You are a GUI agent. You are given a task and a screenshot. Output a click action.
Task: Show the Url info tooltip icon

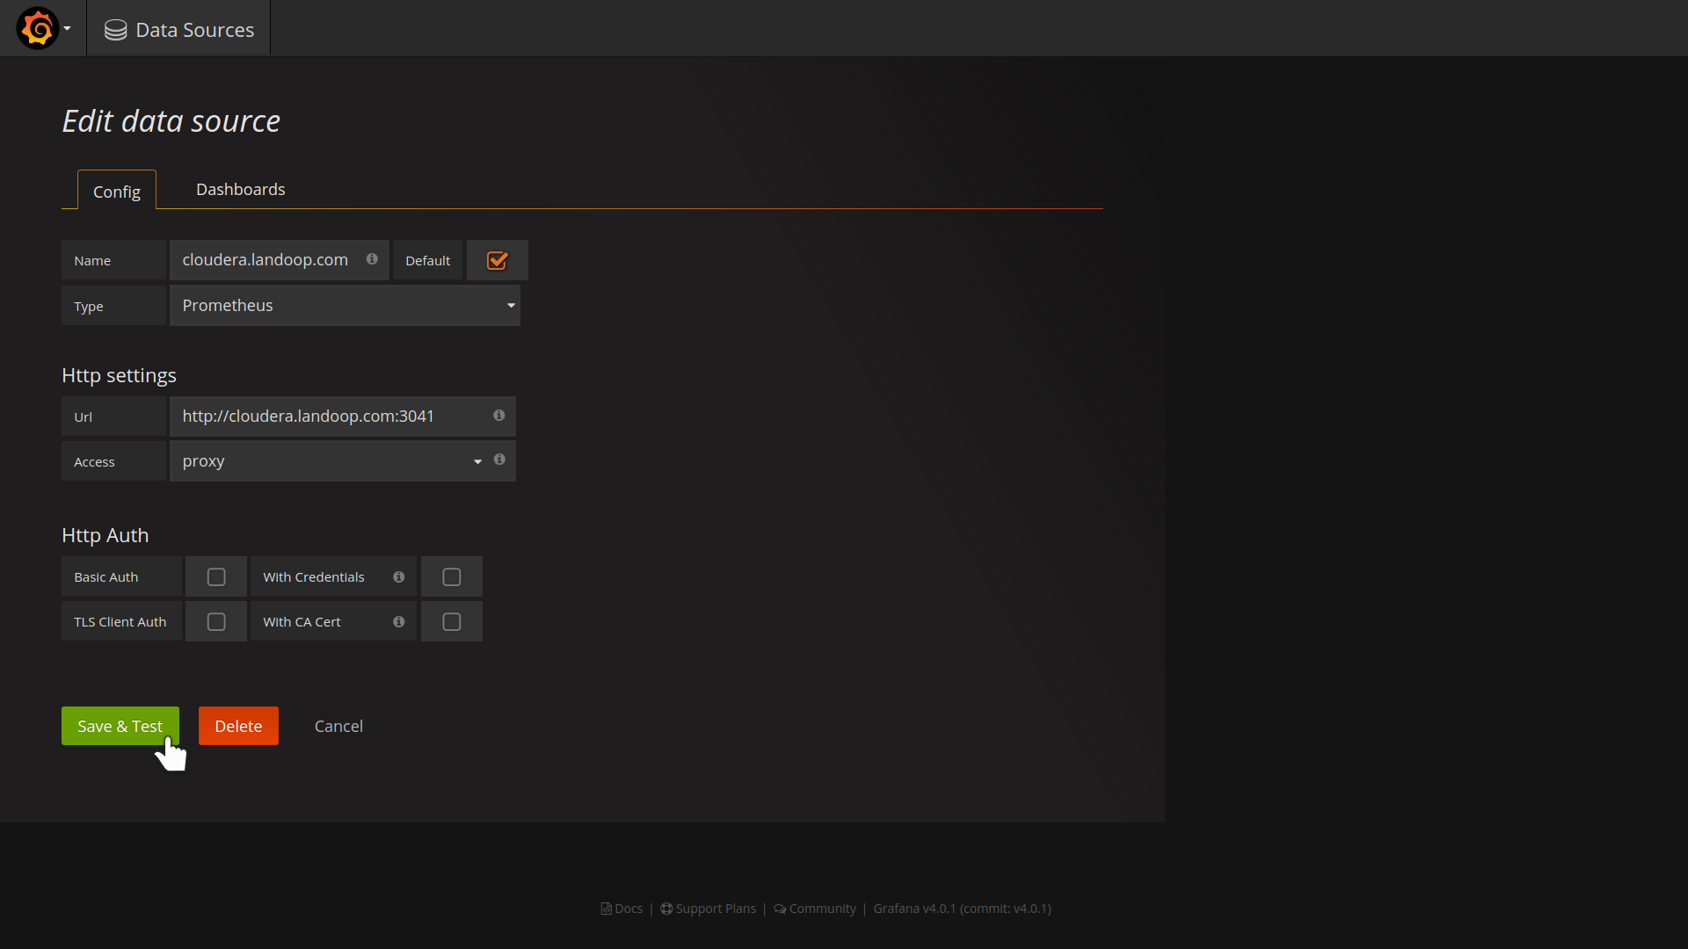click(498, 415)
